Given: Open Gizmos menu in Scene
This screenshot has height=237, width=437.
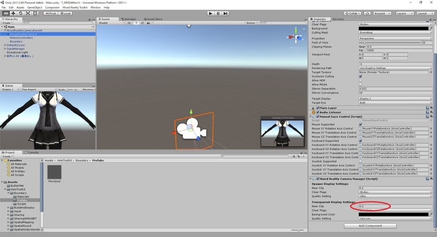Looking at the screenshot, I should point(251,23).
